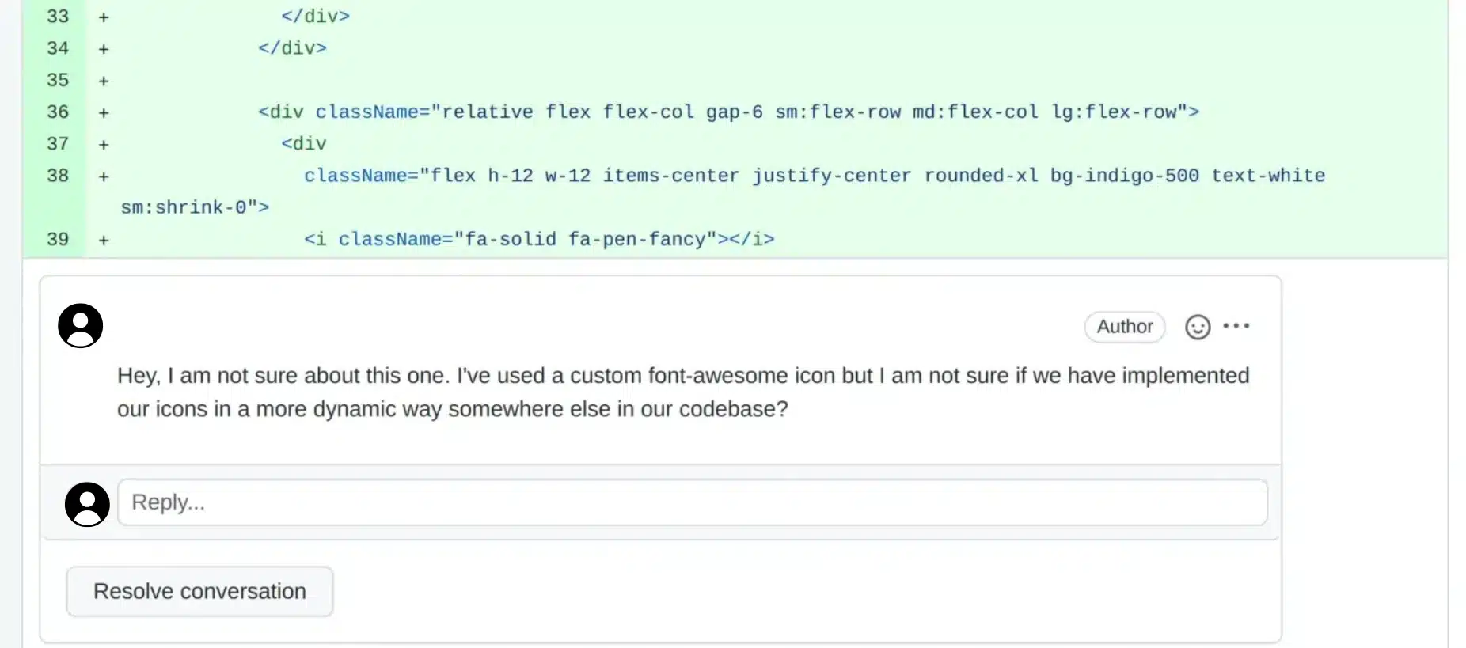Select line number 33 in the diff gutter
Screen dimensions: 1466x648
tap(58, 16)
